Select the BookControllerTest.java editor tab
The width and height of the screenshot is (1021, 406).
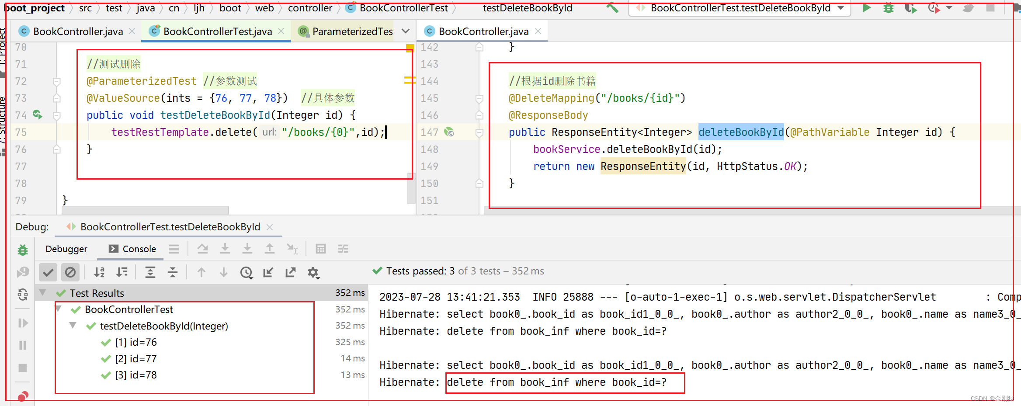(217, 31)
